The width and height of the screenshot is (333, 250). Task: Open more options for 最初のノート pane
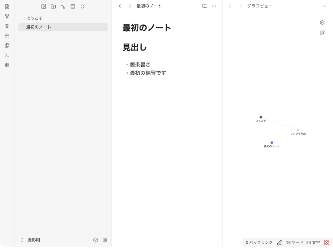pos(214,6)
